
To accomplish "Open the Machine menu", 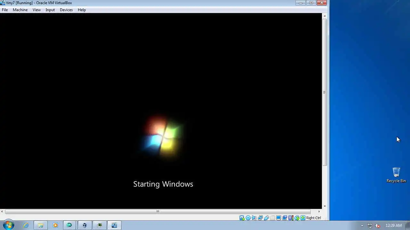I will (20, 10).
